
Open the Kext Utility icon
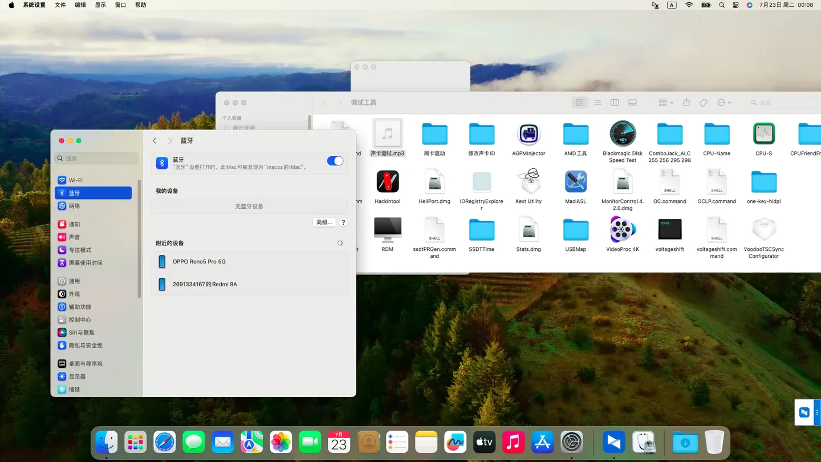coord(529,182)
